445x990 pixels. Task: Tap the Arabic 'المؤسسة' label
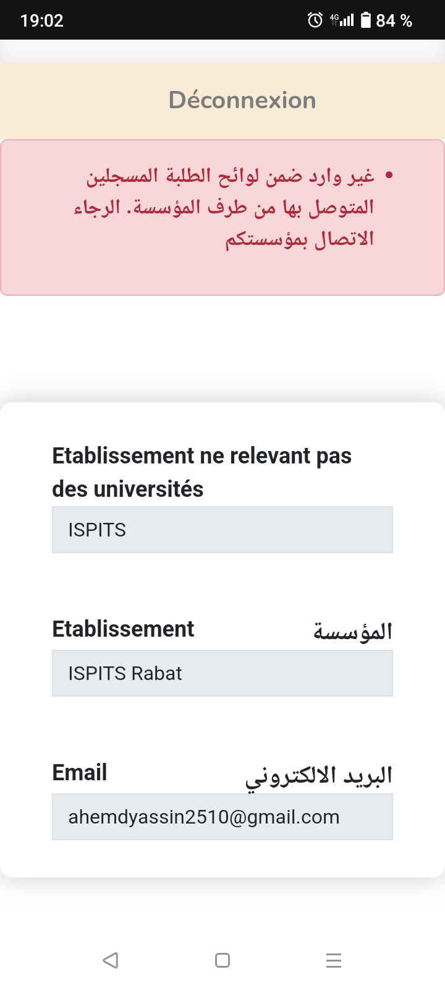pos(352,631)
